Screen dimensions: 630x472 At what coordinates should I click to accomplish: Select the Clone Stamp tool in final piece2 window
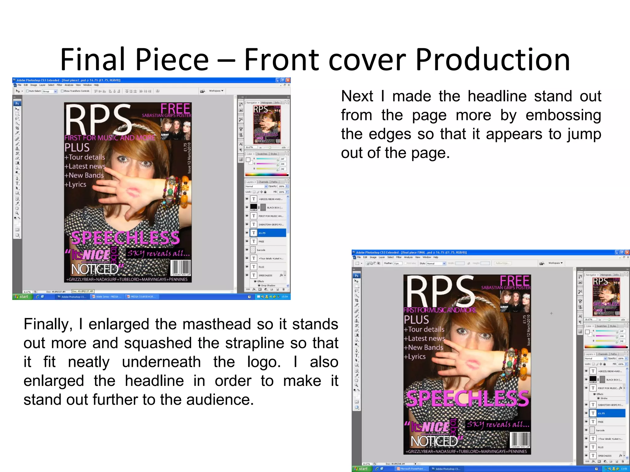point(17,148)
